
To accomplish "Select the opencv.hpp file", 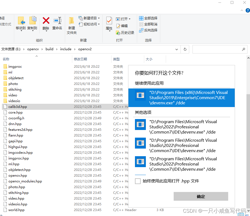I will [x=17, y=176].
